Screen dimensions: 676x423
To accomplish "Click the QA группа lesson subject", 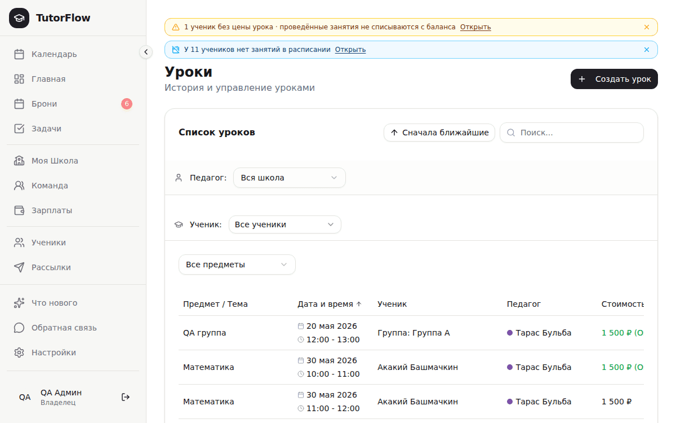I will 204,333.
